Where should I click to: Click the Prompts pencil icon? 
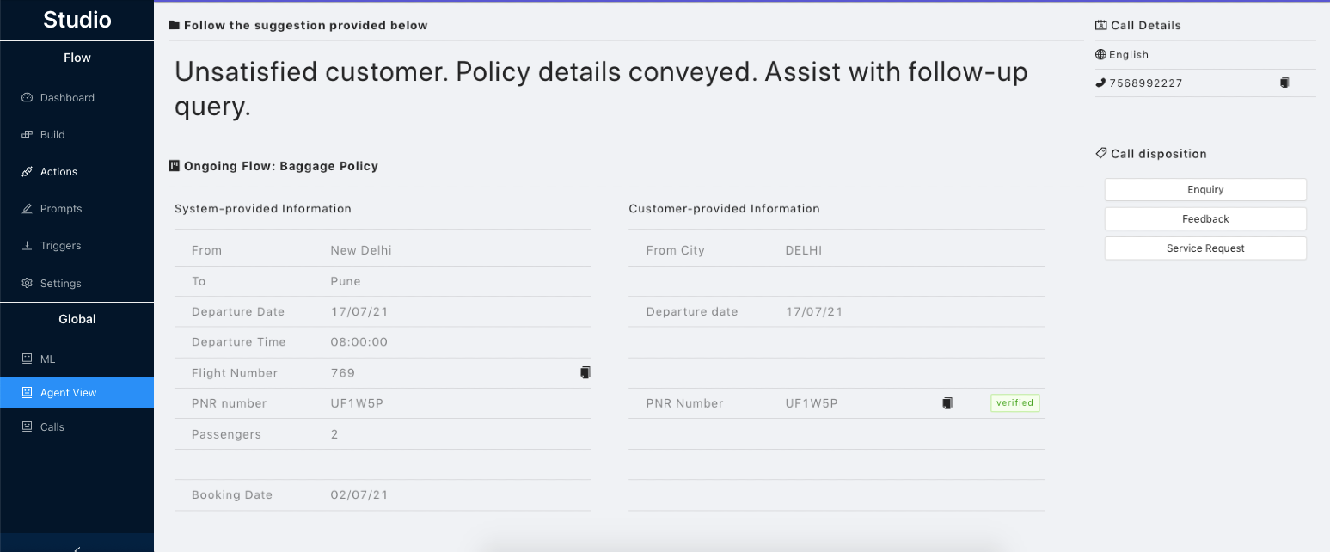[27, 209]
